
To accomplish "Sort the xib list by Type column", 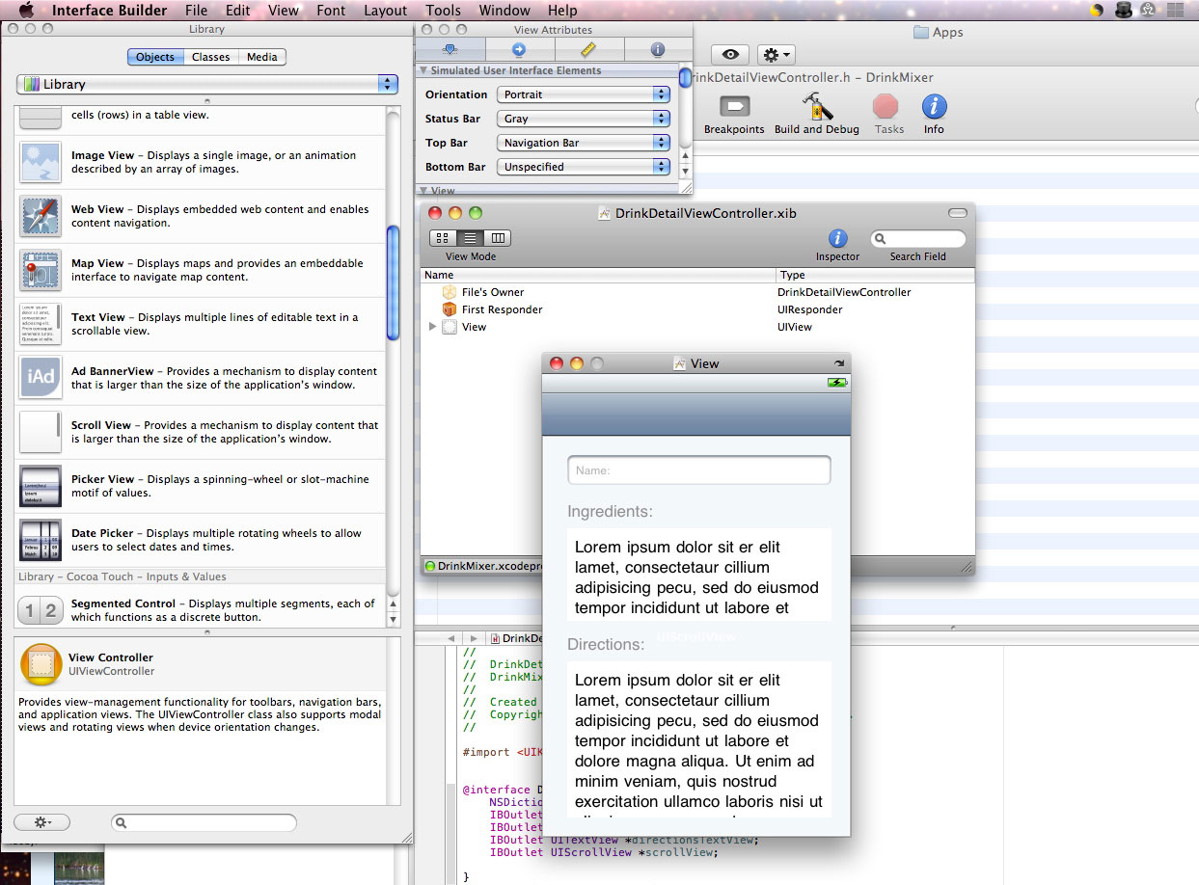I will 875,275.
